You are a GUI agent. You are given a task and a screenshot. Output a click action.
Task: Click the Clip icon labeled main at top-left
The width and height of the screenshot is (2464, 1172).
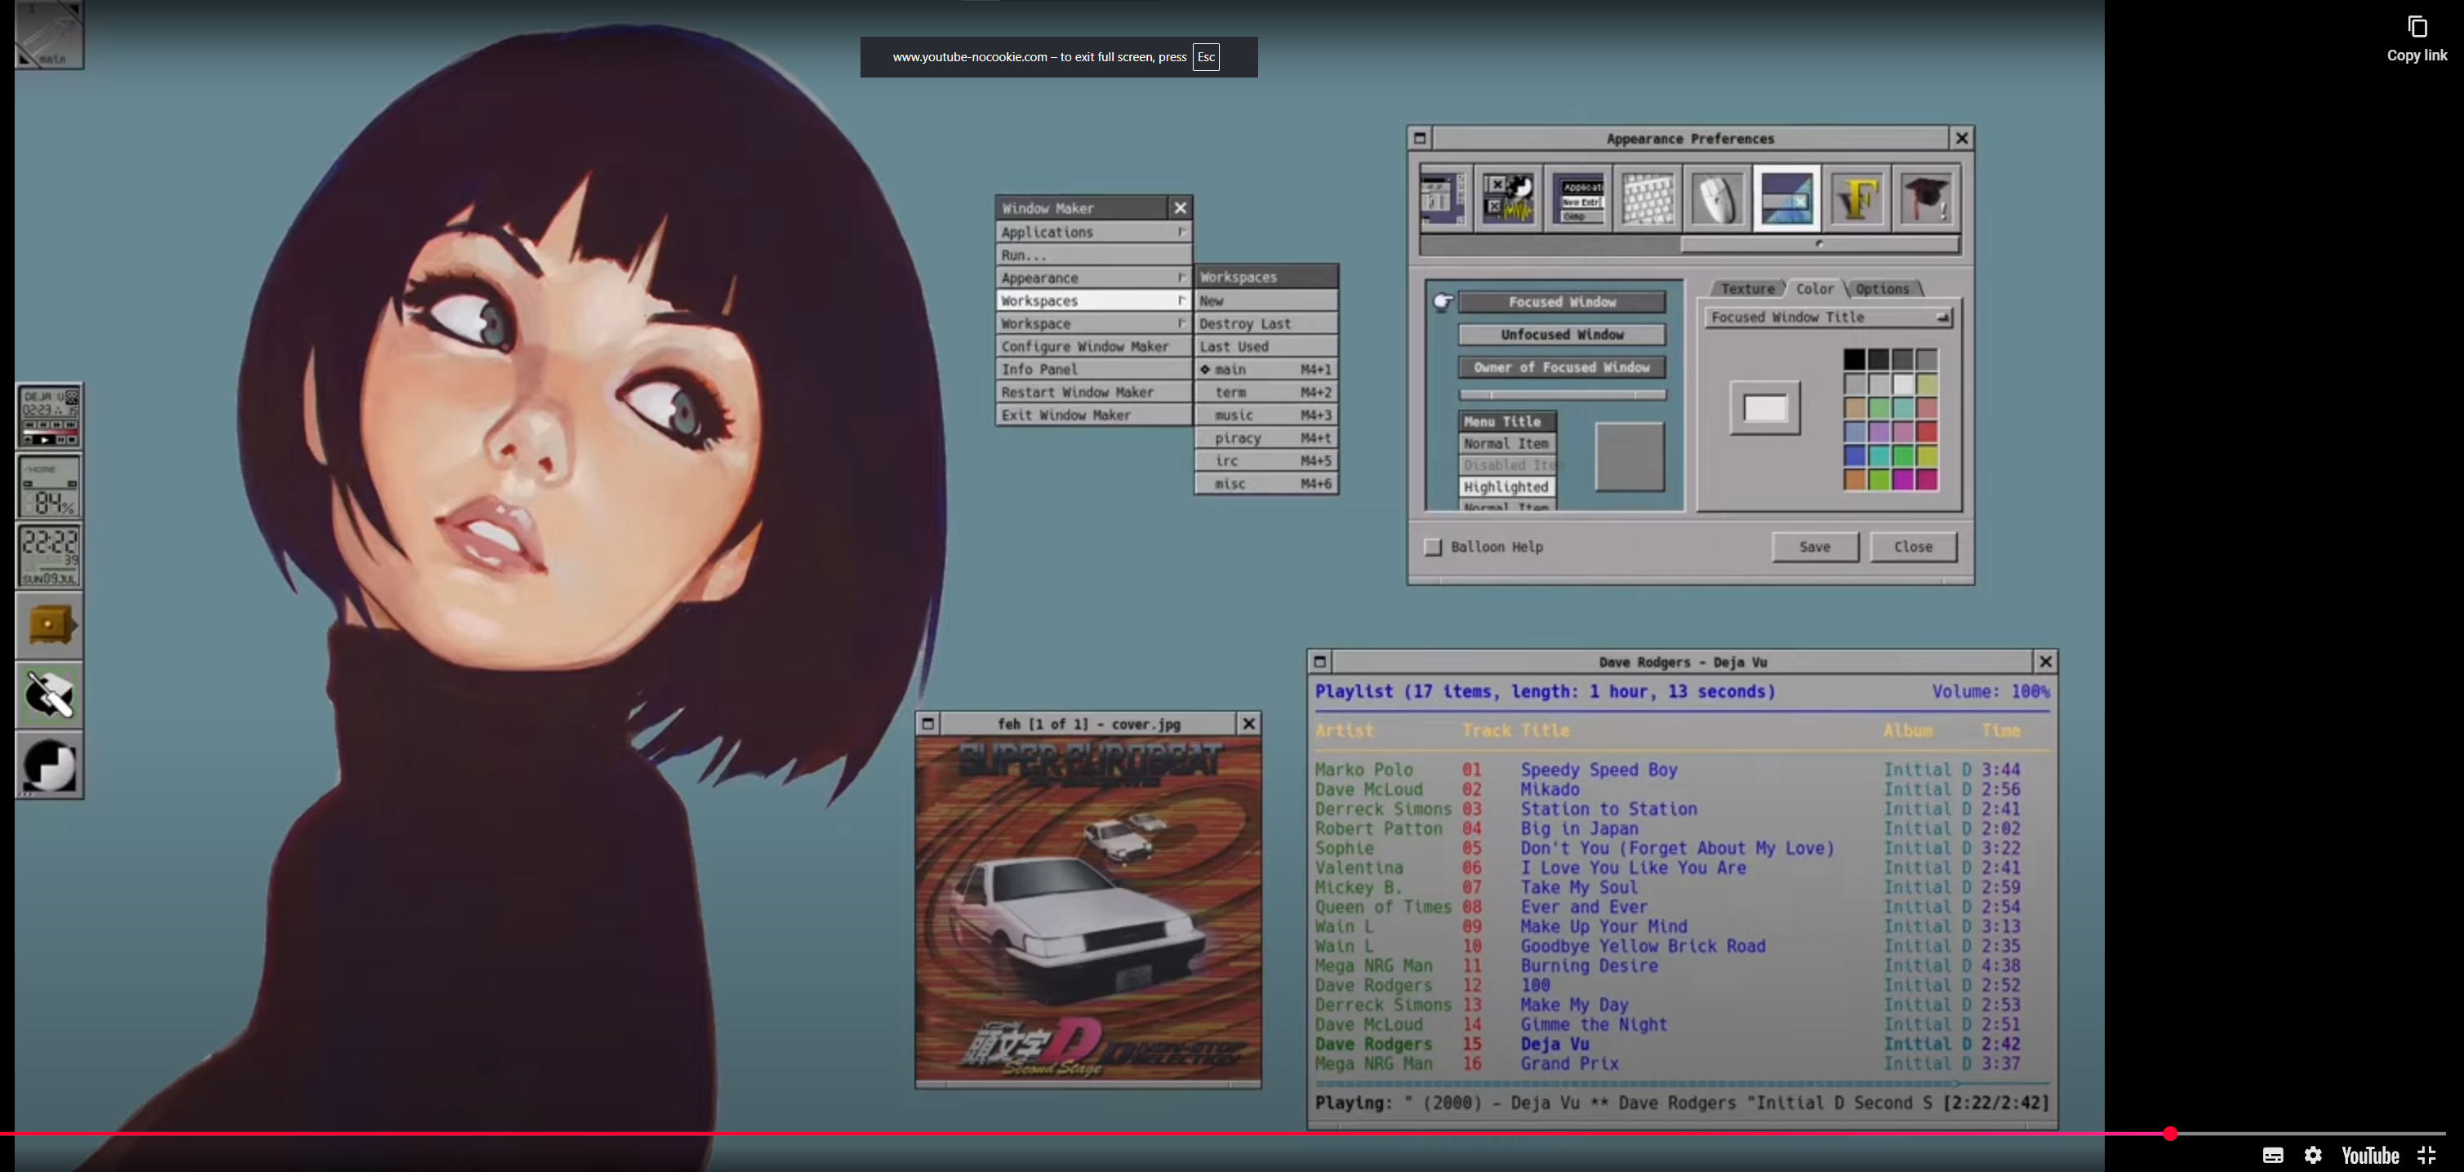point(50,34)
